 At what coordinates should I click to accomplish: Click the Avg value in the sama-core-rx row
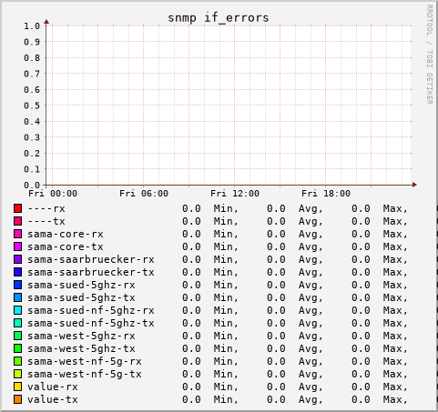(276, 234)
